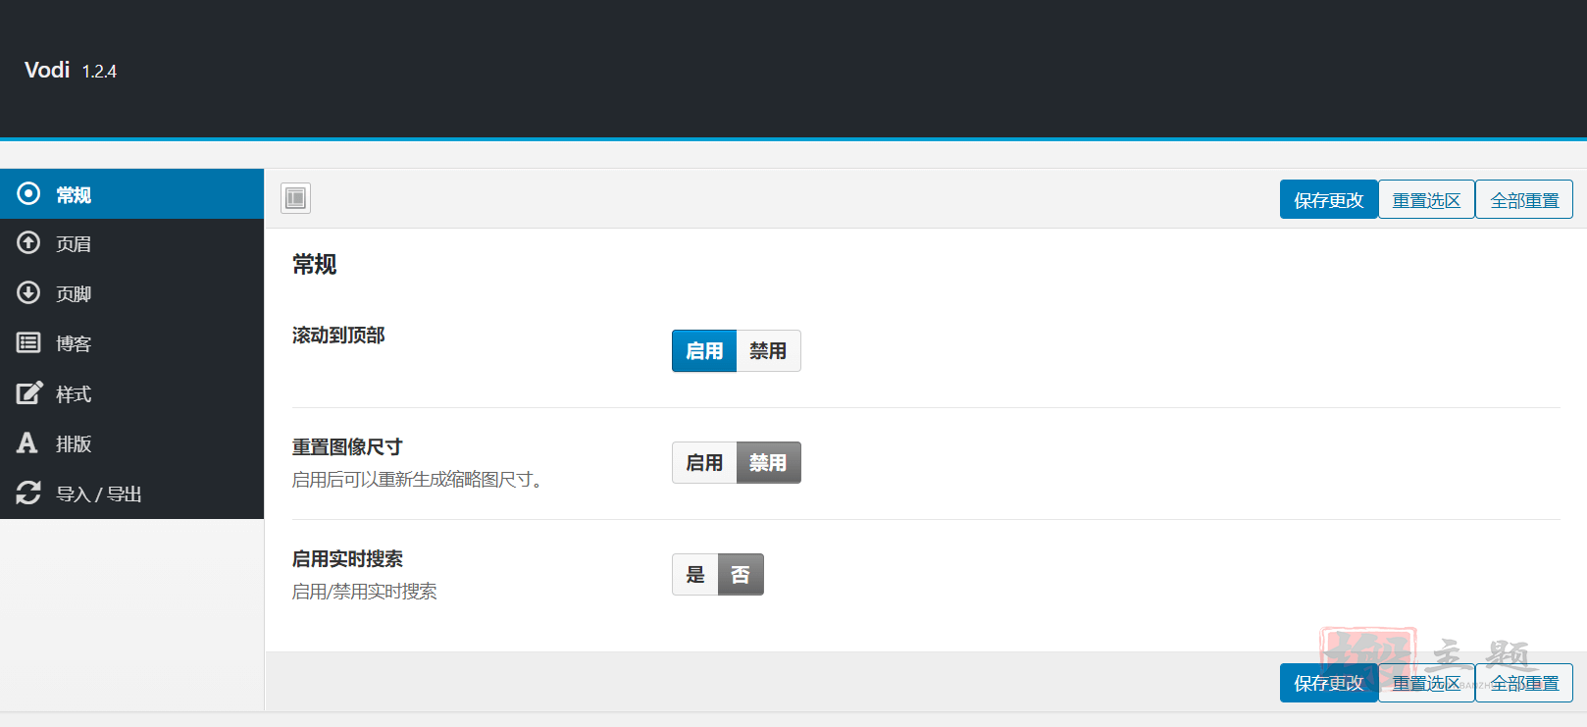
Task: Click the top 重置选区 button
Action: pyautogui.click(x=1426, y=199)
